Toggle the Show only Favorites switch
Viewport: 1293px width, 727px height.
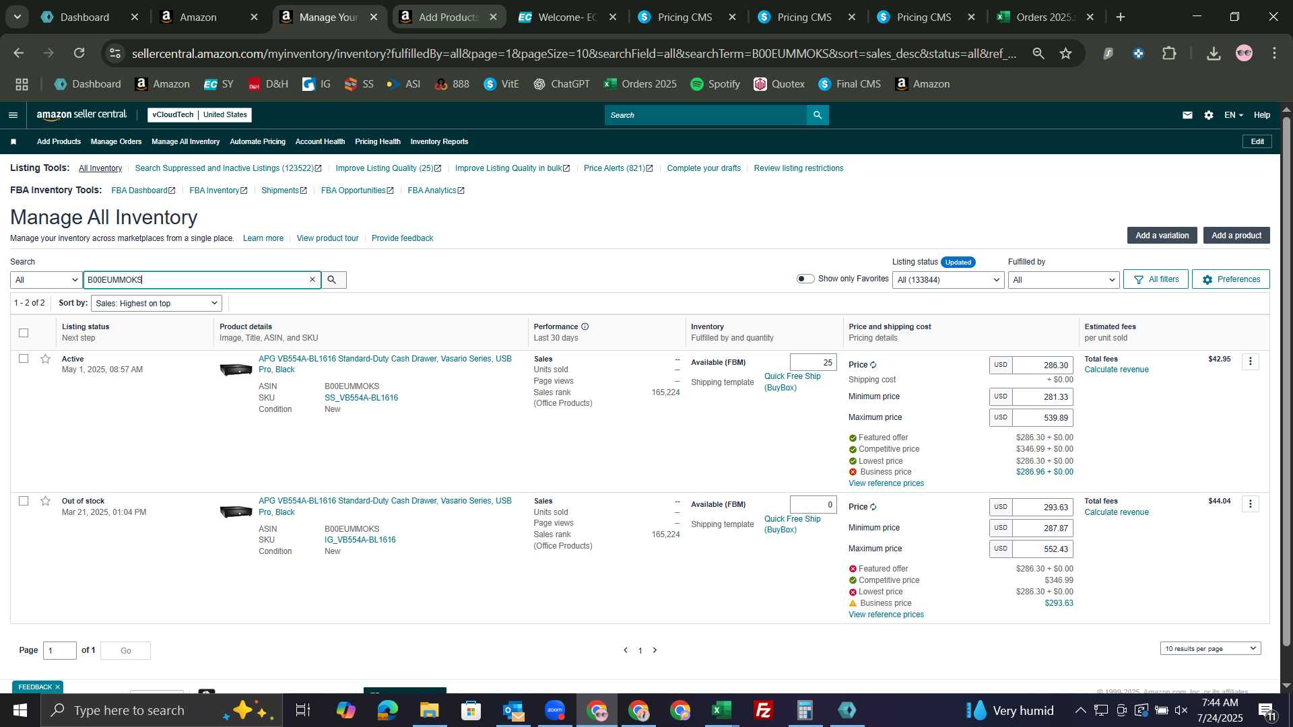tap(805, 279)
